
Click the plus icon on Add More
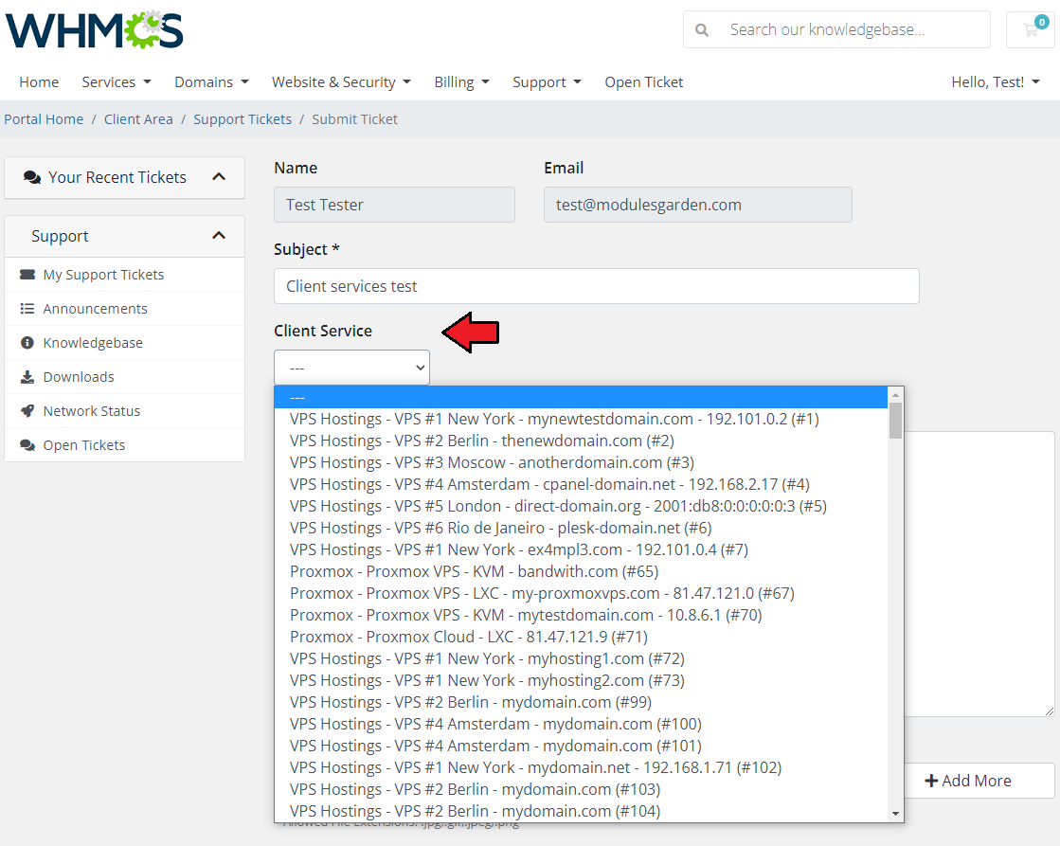931,781
